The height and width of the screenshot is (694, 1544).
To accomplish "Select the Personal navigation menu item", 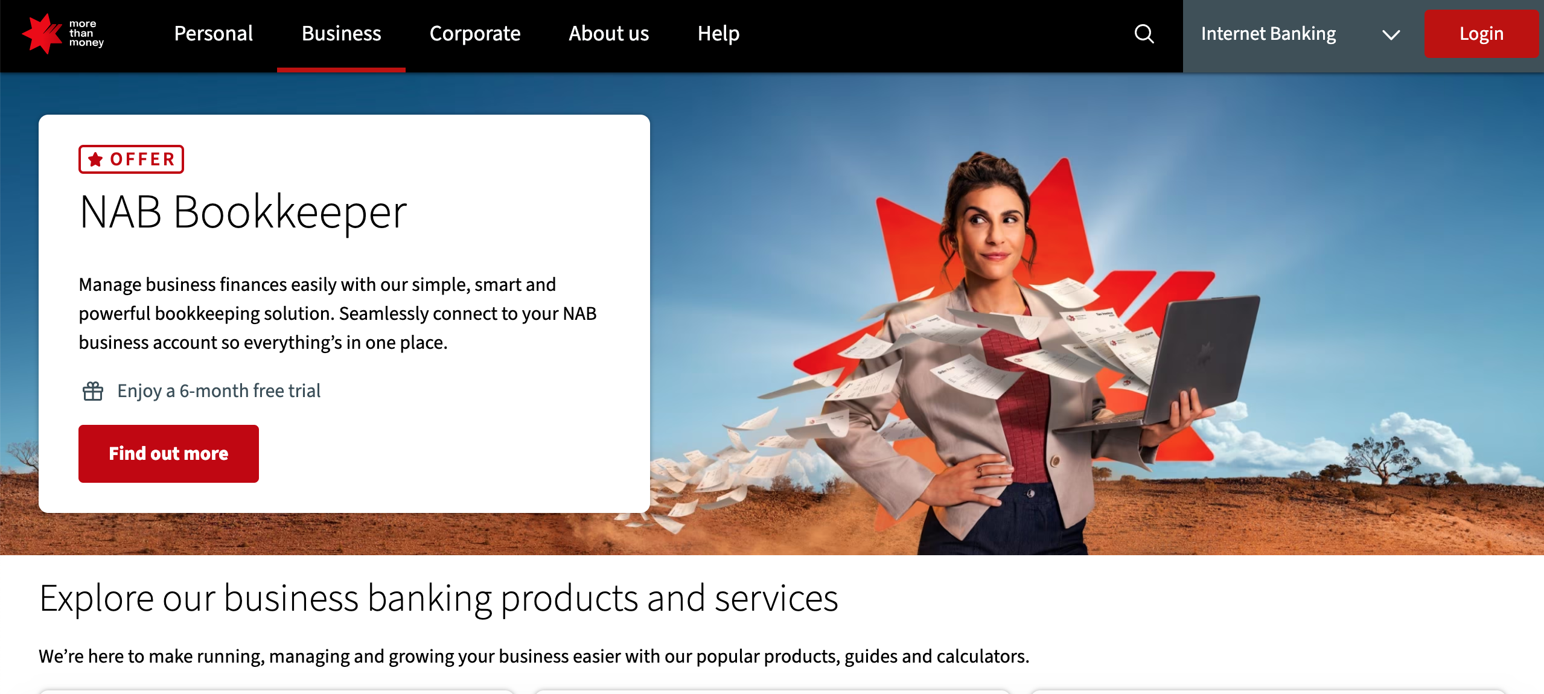I will [x=212, y=33].
